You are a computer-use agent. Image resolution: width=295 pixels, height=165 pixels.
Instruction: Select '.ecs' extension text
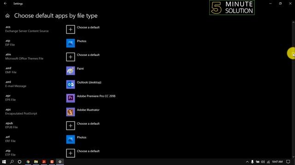(8, 27)
